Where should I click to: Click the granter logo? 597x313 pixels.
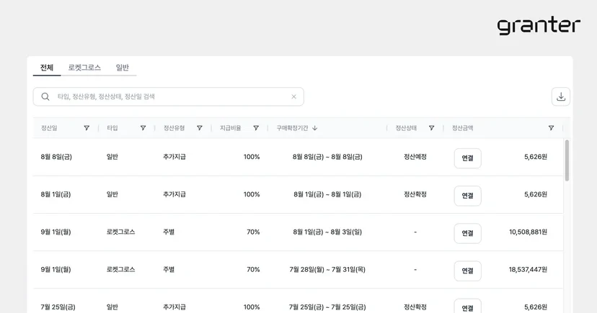[539, 25]
